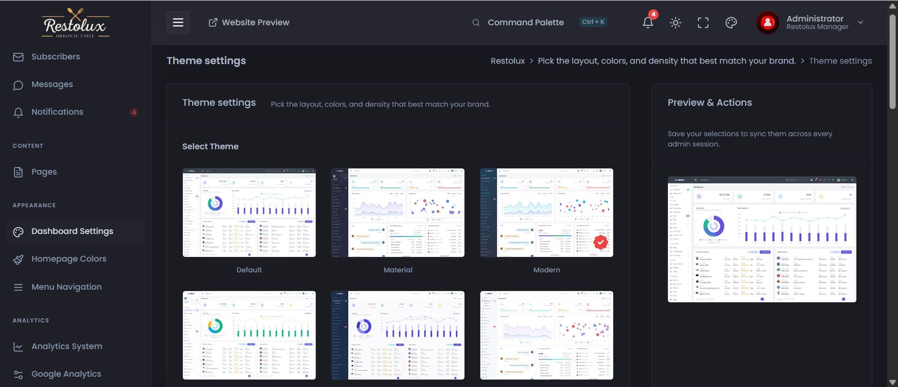Open the Command Palette search field
898x387 pixels.
coord(525,22)
